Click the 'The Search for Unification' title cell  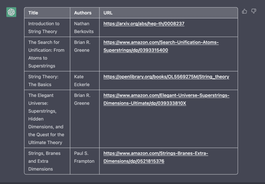tap(46, 54)
